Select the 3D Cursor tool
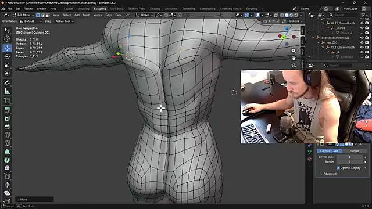372x209 pixels. pyautogui.click(x=7, y=39)
